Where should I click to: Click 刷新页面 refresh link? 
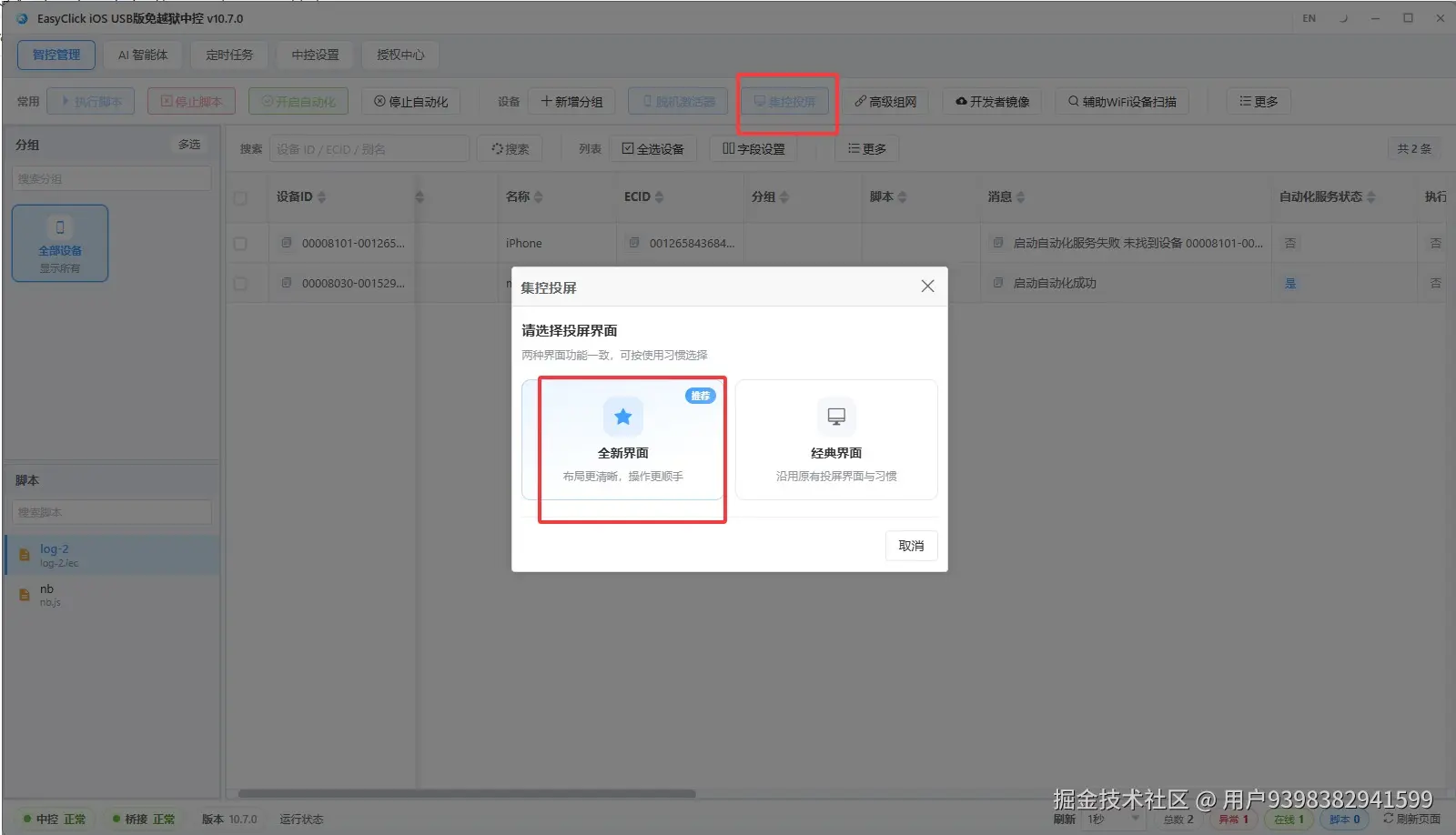pos(1411,819)
